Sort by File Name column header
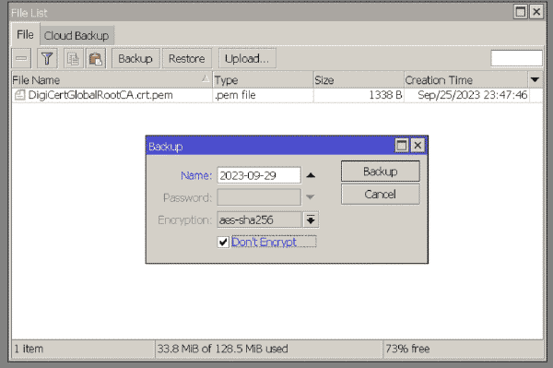Image resolution: width=553 pixels, height=368 pixels. (112, 79)
